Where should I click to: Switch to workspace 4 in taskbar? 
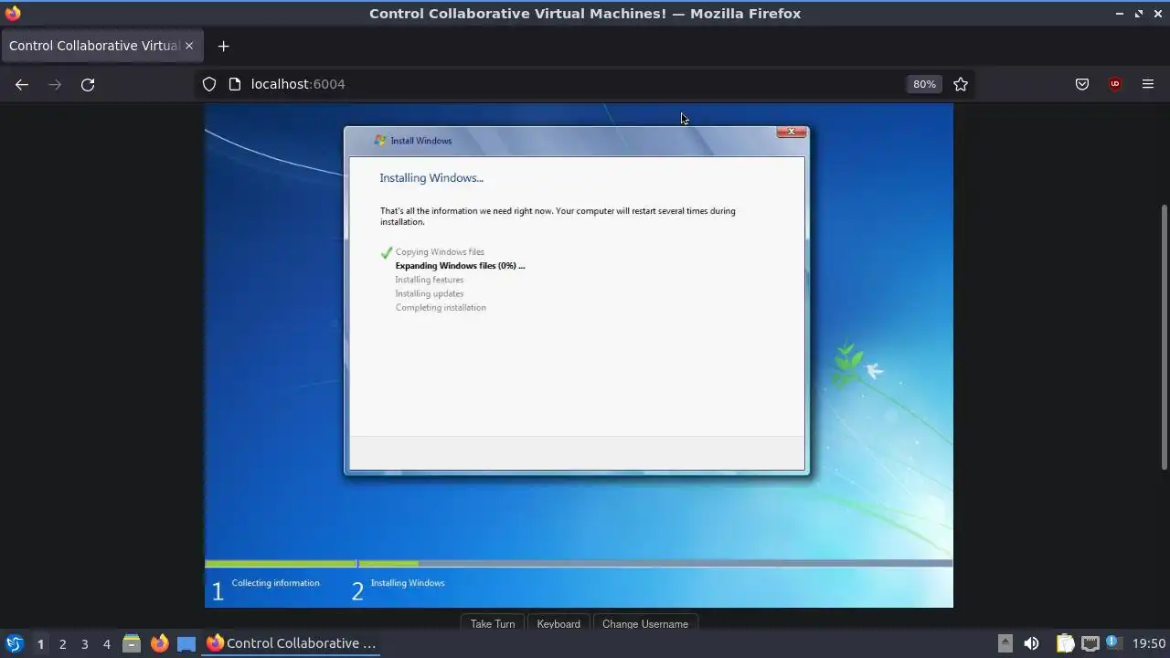[x=106, y=643]
